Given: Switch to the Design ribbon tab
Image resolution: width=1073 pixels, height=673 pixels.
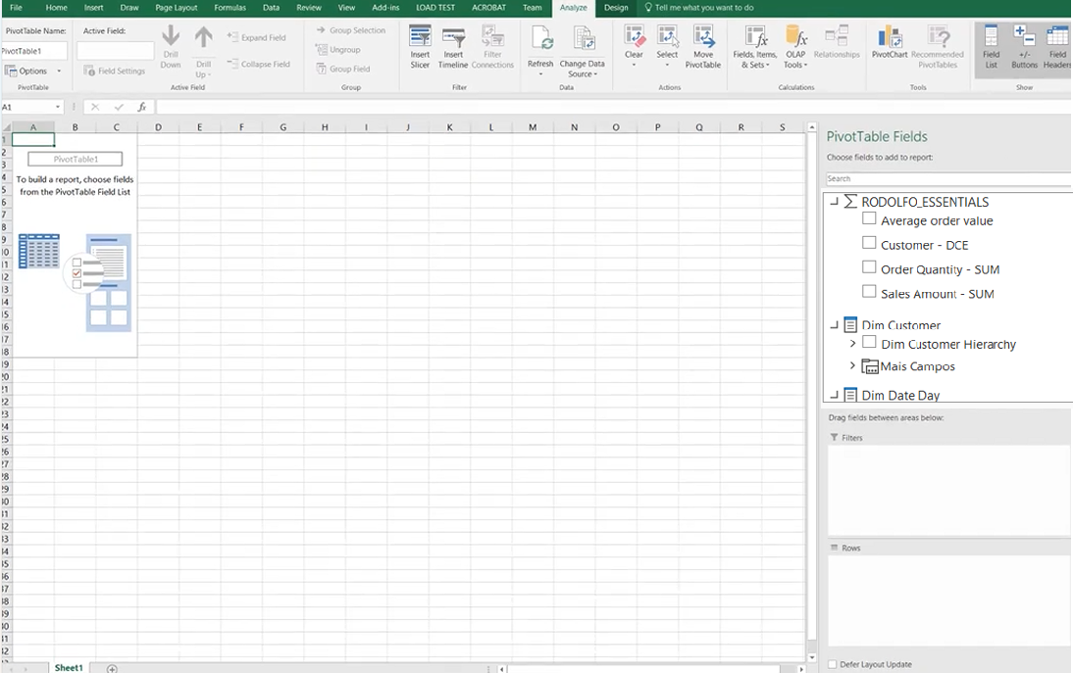Looking at the screenshot, I should (x=616, y=8).
